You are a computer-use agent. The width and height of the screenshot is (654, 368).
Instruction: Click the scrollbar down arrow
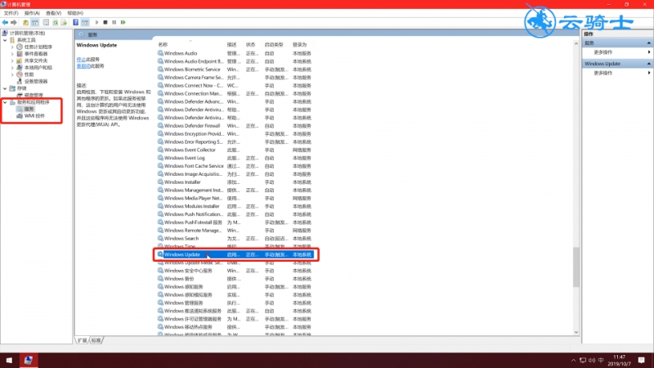[576, 332]
